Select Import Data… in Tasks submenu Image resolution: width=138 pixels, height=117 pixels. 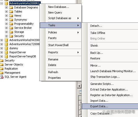point(110,101)
